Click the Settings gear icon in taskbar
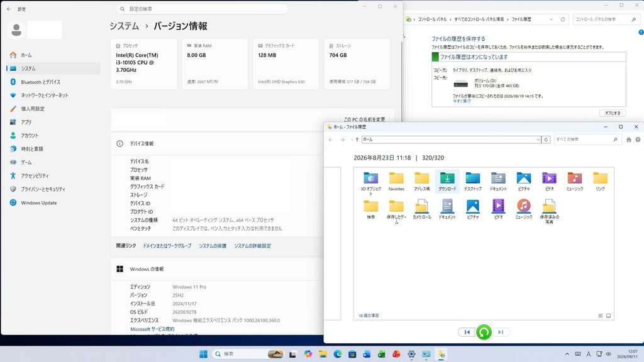 click(x=411, y=354)
